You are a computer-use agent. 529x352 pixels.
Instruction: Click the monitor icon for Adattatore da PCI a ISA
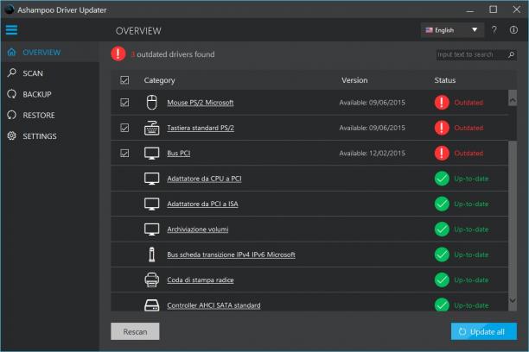point(152,204)
